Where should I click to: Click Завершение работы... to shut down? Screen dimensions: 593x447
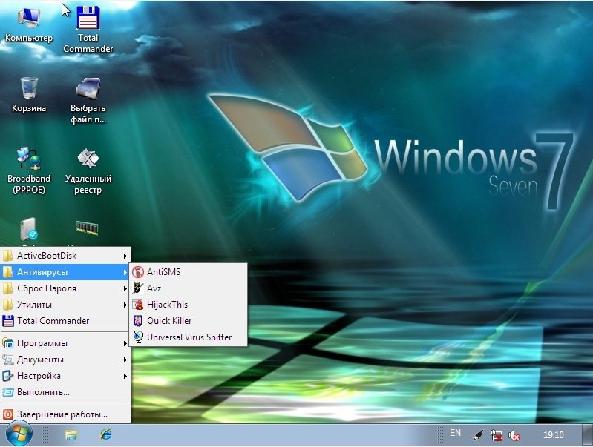point(62,414)
